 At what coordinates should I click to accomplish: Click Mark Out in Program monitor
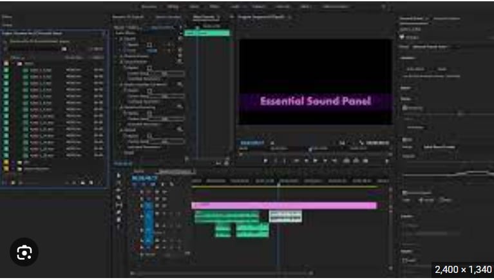coord(285,161)
